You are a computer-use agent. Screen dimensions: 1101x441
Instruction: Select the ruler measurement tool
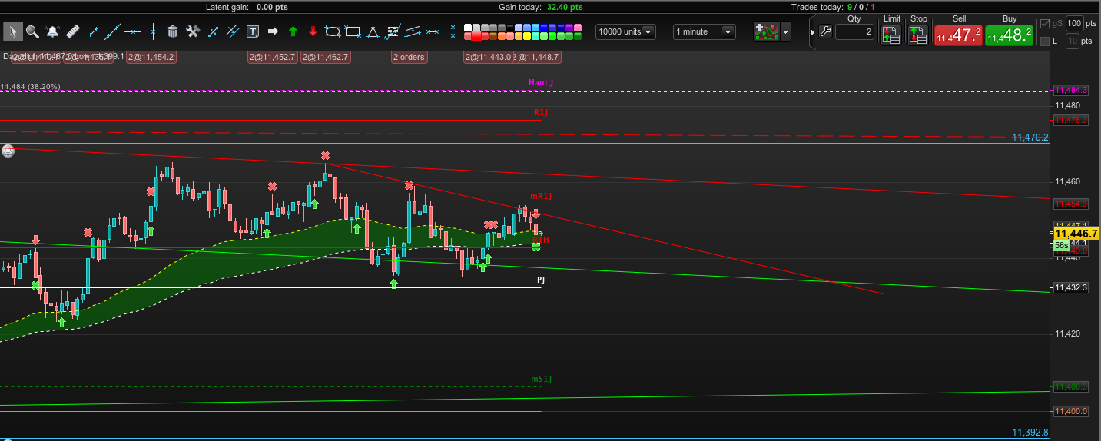pyautogui.click(x=73, y=31)
